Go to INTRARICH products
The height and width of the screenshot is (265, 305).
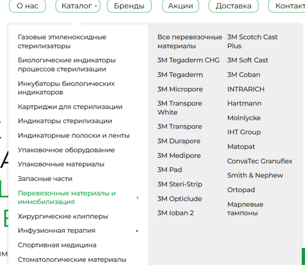coord(246,89)
